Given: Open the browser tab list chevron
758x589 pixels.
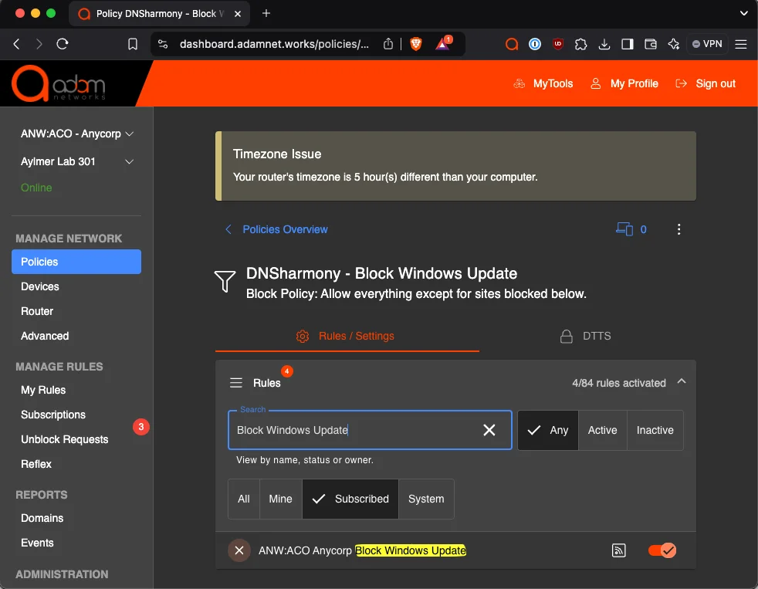Looking at the screenshot, I should pos(744,14).
